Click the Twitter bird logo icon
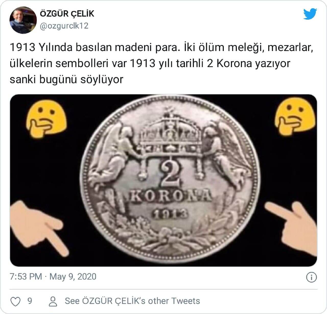Screen dimensions: 327x314 (x=310, y=14)
